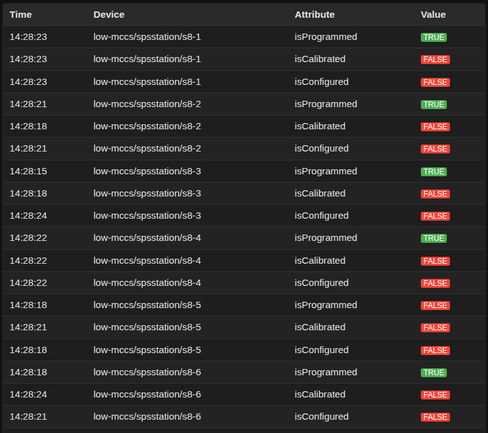
Task: Click isProgrammed attribute for s8-1
Action: pos(326,37)
